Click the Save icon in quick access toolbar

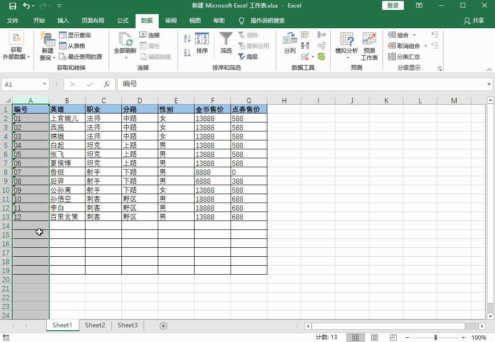pos(12,6)
